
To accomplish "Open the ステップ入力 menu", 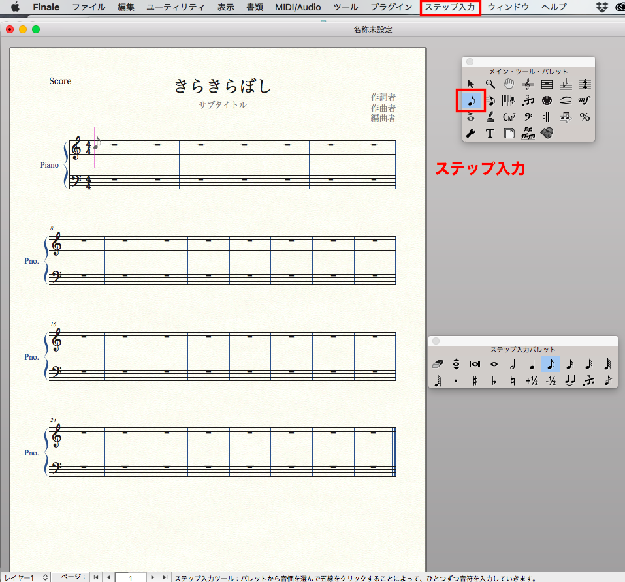I will click(x=450, y=7).
